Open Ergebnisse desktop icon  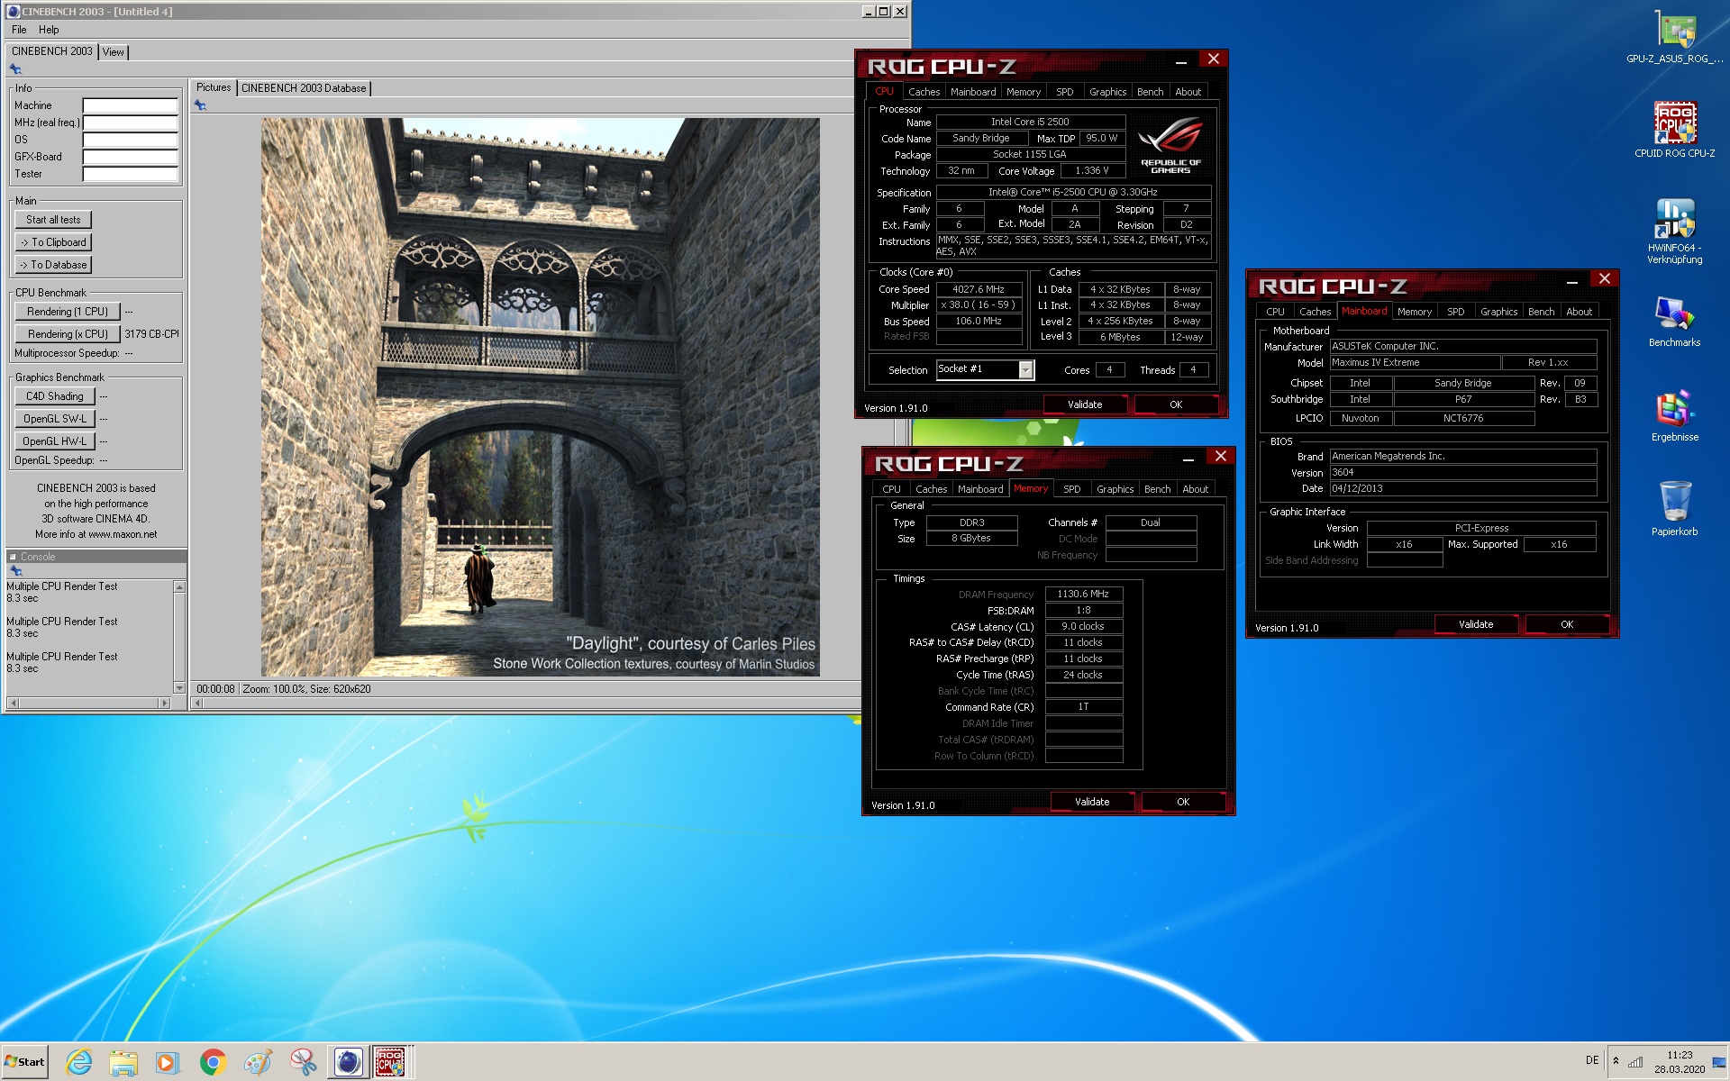[x=1674, y=416]
